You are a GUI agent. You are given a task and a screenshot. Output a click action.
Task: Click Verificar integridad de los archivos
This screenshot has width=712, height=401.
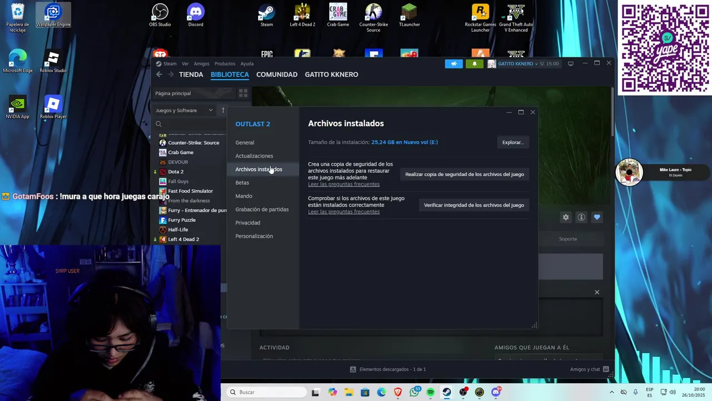[474, 205]
